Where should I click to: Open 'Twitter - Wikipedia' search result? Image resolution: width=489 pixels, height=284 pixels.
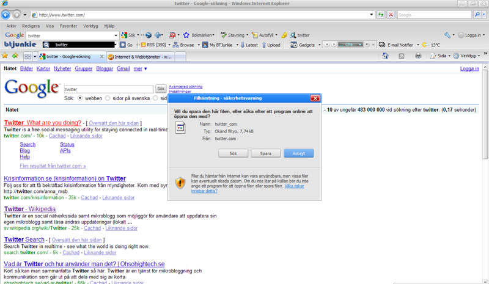click(29, 209)
